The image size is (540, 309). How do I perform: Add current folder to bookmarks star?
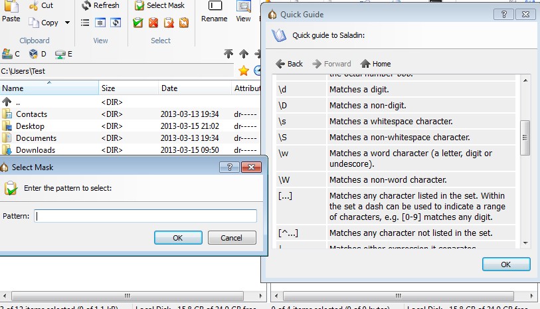coord(244,70)
